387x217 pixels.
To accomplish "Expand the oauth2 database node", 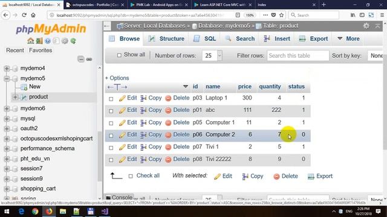I will coord(7,128).
